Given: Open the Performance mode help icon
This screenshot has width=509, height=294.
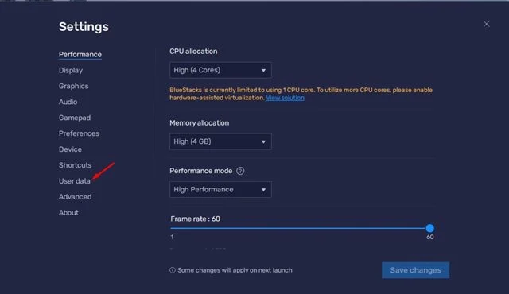Looking at the screenshot, I should [240, 171].
